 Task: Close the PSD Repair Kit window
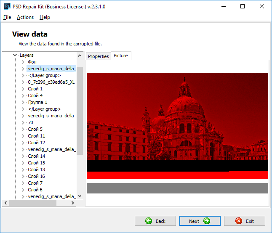coord(262,7)
